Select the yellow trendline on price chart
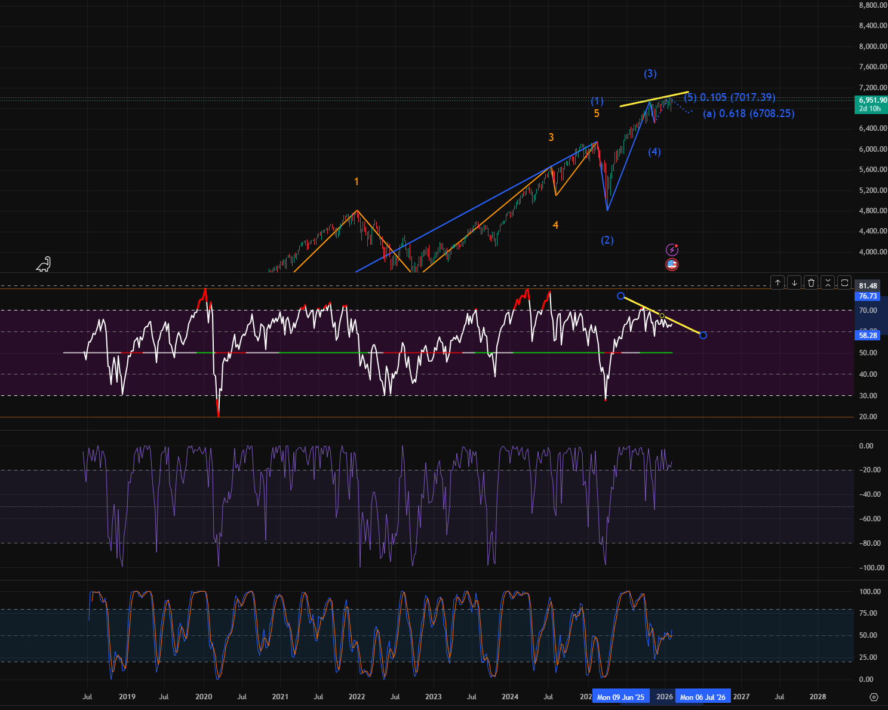Image resolution: width=888 pixels, height=710 pixels. click(654, 99)
